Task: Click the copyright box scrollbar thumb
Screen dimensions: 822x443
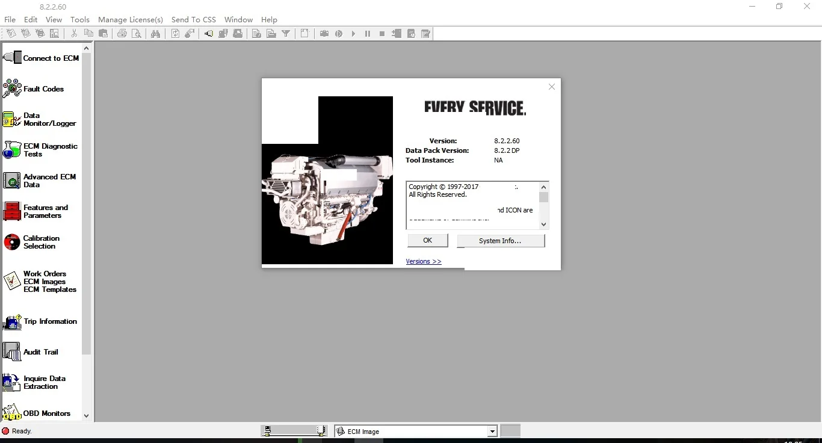Action: 544,197
